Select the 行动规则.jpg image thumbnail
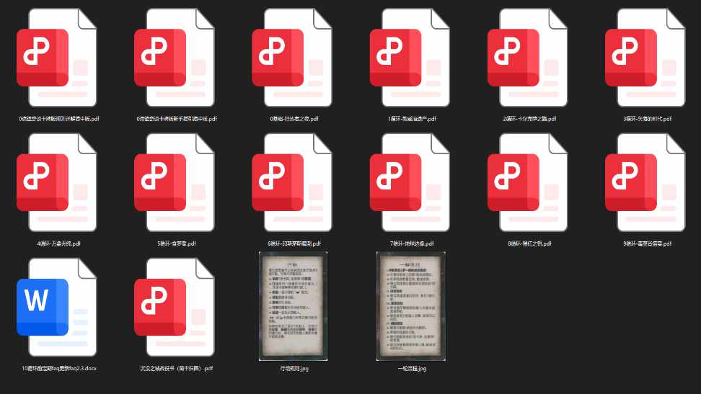701x394 pixels. (294, 305)
